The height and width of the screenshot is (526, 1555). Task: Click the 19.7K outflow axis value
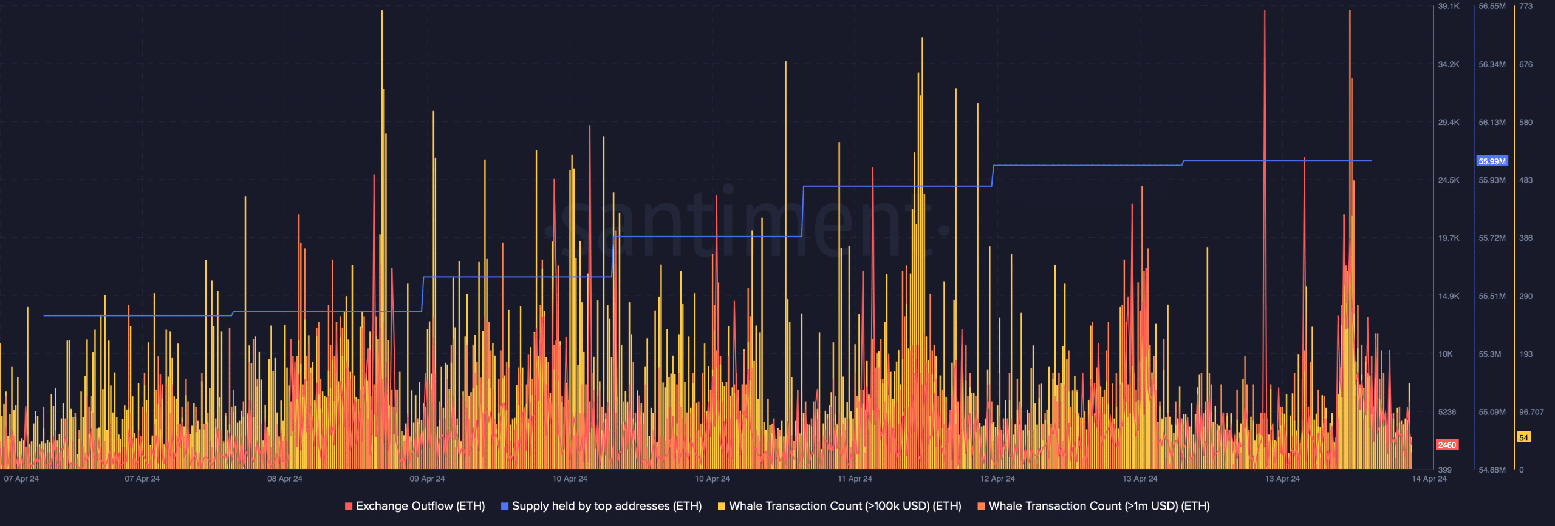pyautogui.click(x=1449, y=238)
